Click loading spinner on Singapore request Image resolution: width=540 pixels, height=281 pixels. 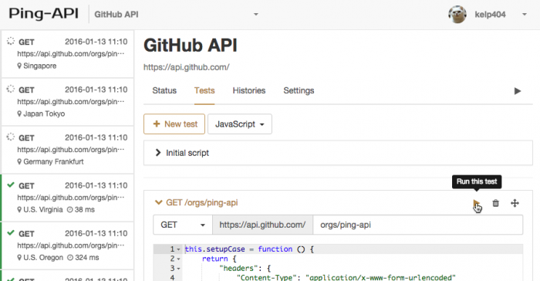tap(11, 41)
